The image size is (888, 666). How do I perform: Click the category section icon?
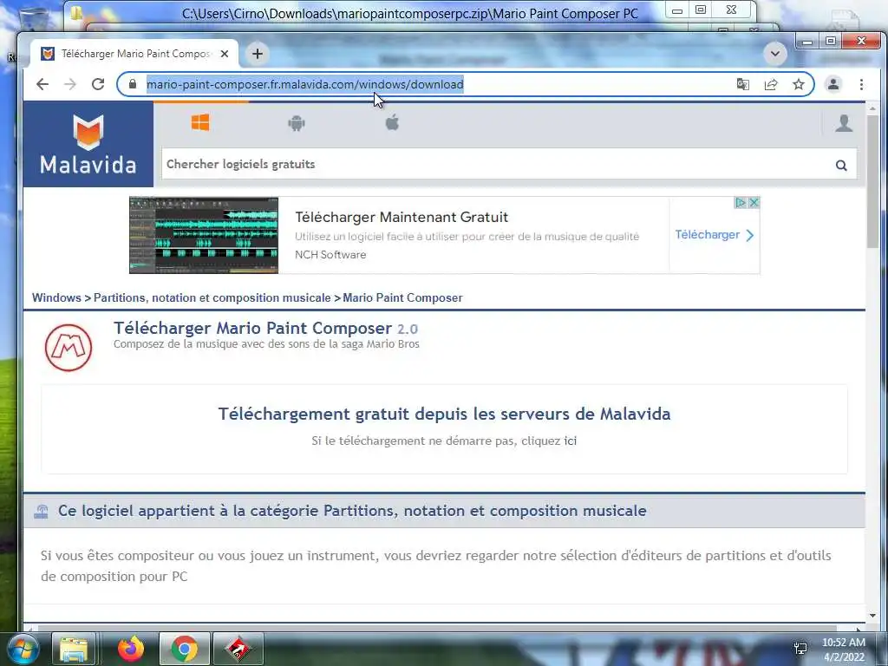point(42,512)
